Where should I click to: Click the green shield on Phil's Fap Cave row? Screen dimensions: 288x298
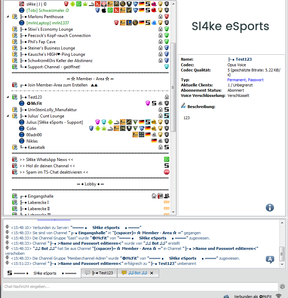tap(167, 41)
